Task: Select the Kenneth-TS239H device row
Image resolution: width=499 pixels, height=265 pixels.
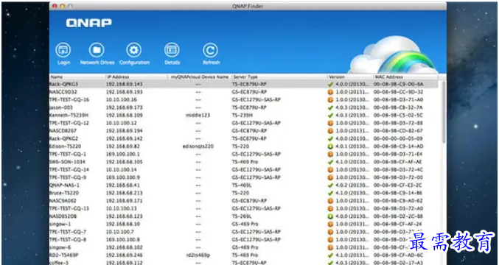Action: coord(244,116)
